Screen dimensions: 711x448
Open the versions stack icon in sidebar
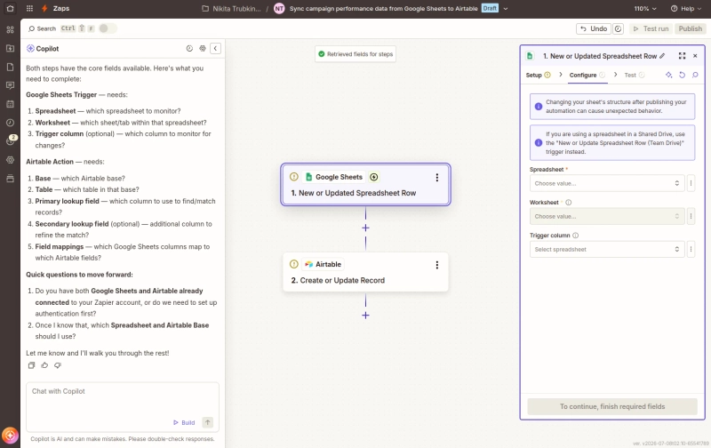(10, 178)
